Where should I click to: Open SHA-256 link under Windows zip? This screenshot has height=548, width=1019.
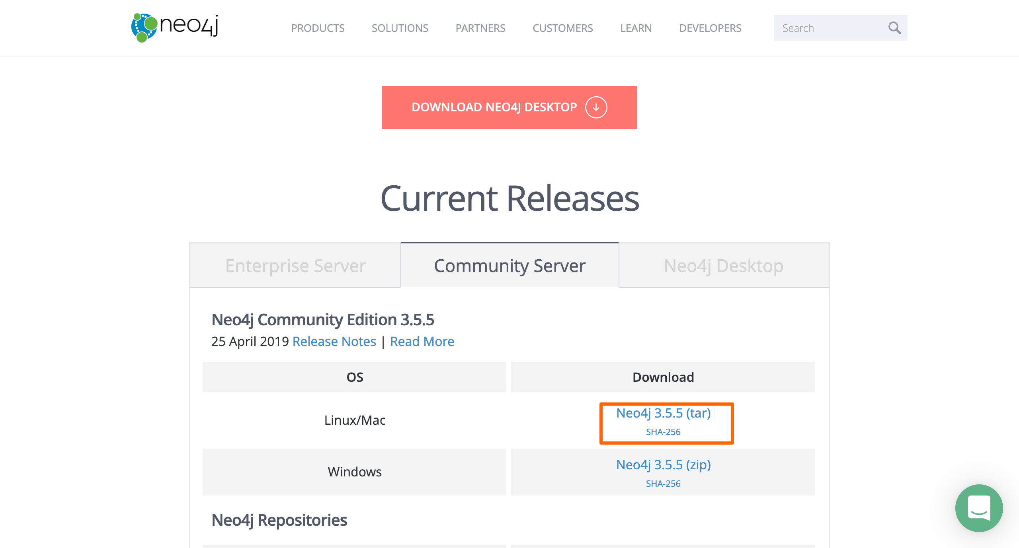663,484
